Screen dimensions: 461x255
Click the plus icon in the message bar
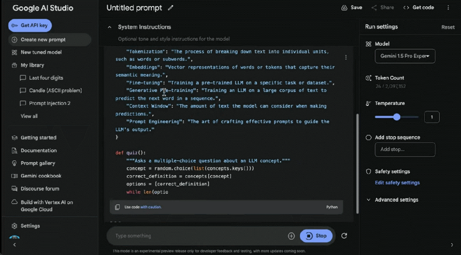tap(291, 235)
